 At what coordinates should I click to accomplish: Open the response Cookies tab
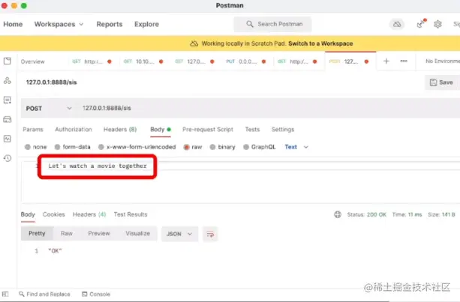(54, 214)
